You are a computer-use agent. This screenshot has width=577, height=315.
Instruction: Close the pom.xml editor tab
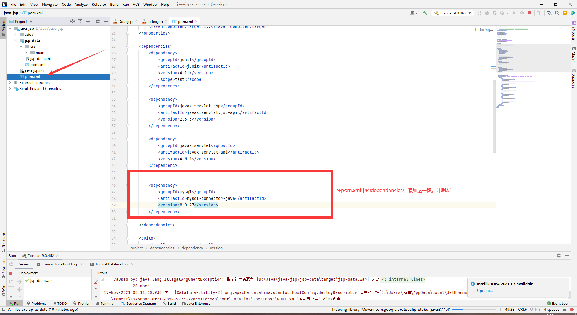coord(196,21)
